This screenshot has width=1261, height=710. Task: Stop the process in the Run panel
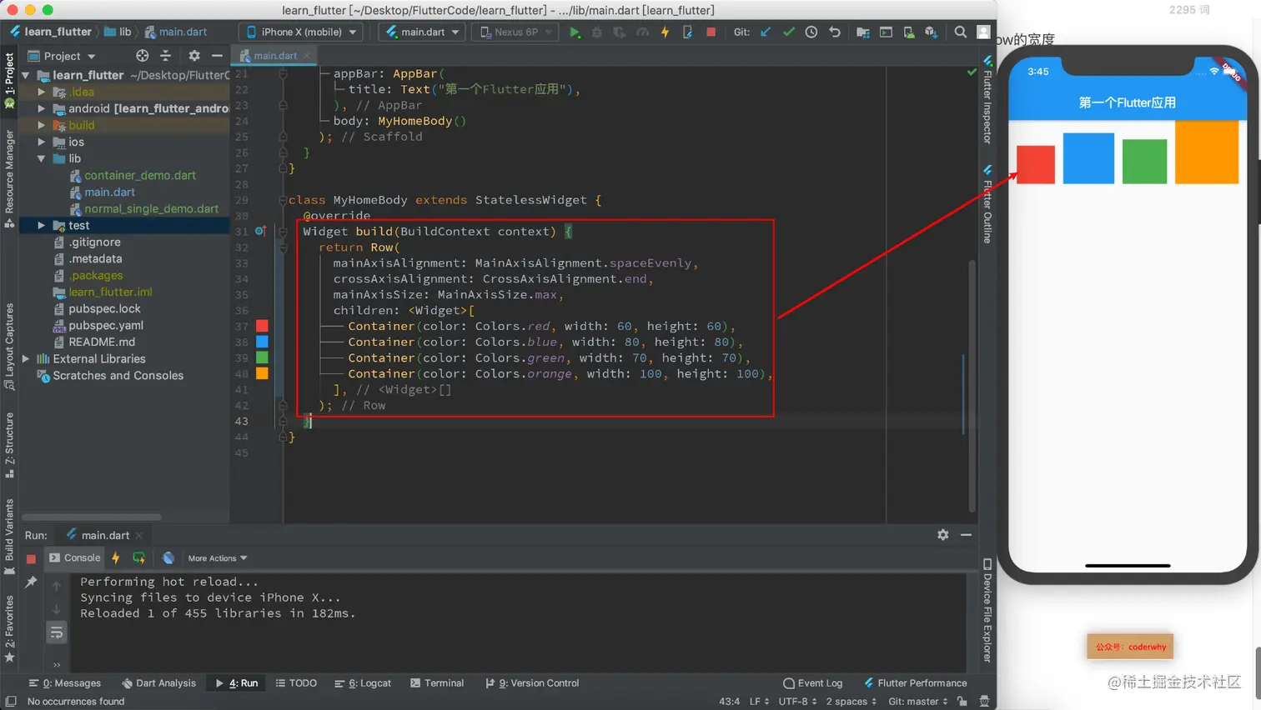31,559
